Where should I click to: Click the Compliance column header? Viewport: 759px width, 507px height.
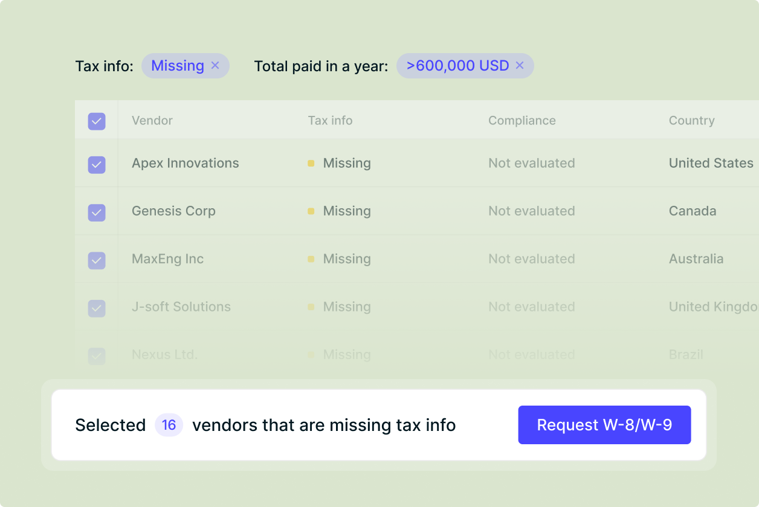[522, 121]
